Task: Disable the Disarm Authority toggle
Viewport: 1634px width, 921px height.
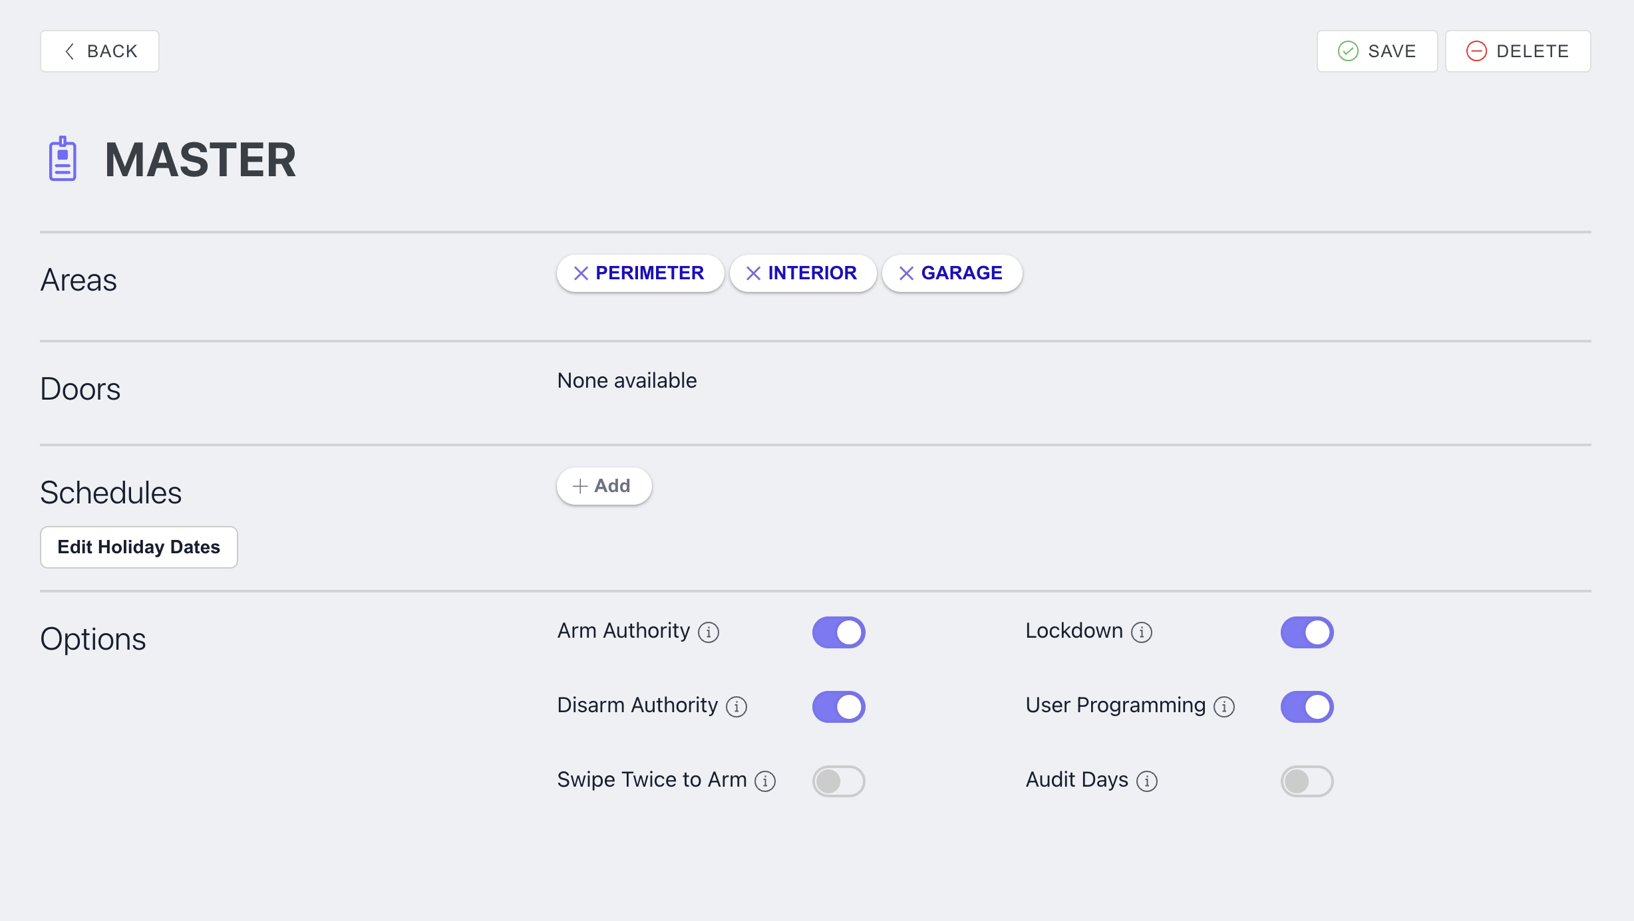Action: point(838,706)
